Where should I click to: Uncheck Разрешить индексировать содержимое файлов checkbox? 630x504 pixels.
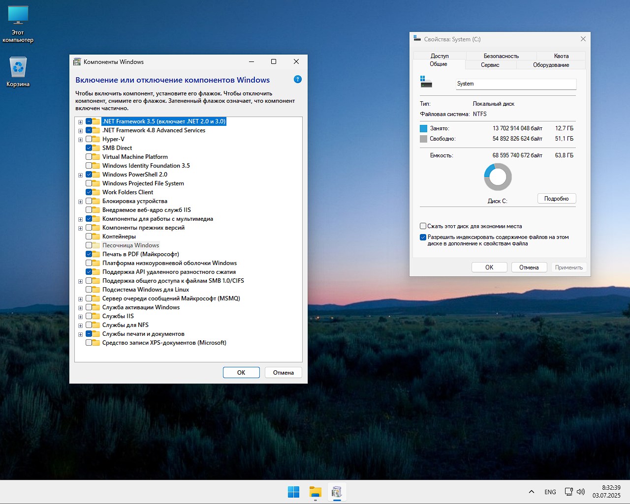[423, 237]
